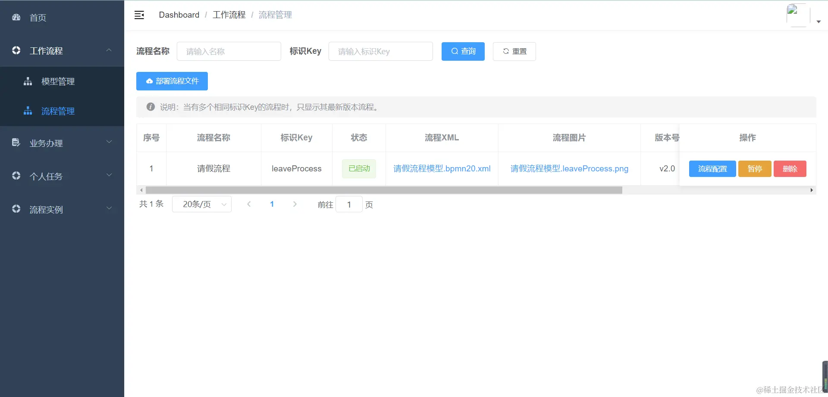Click 流程实例 sidebar menu label
This screenshot has height=397, width=828.
46,210
